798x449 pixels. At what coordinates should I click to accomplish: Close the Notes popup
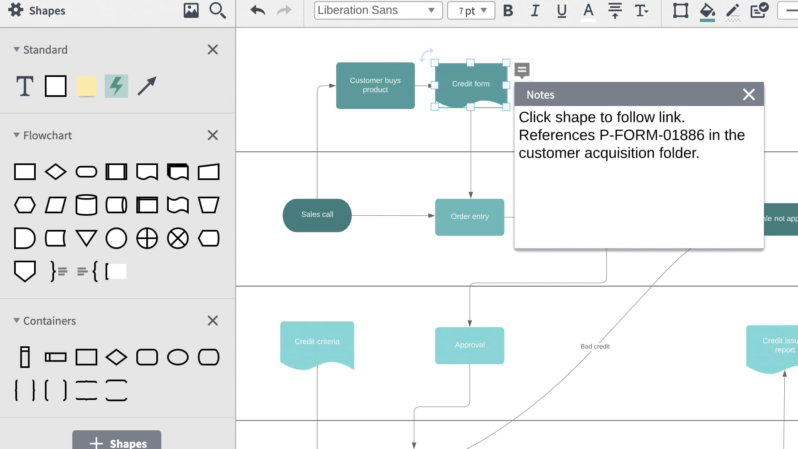point(749,94)
